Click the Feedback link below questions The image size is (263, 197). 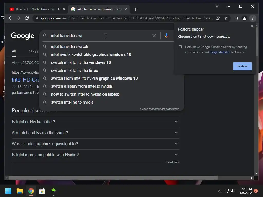coord(172,162)
